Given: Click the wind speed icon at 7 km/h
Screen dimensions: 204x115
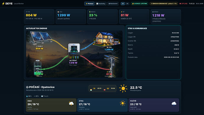Looking at the screenshot, I should click(42, 96).
